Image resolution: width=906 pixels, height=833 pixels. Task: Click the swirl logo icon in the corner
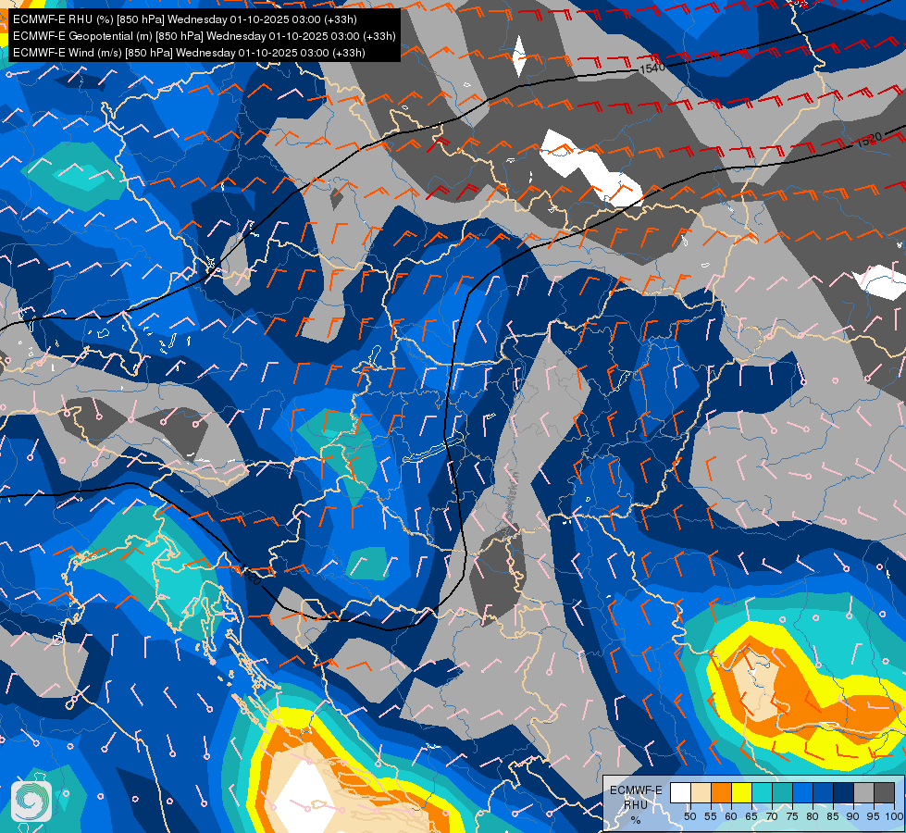tap(31, 802)
